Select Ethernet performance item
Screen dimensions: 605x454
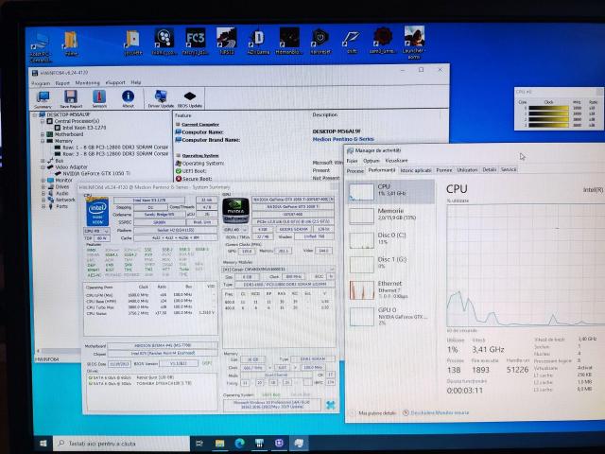tap(390, 289)
